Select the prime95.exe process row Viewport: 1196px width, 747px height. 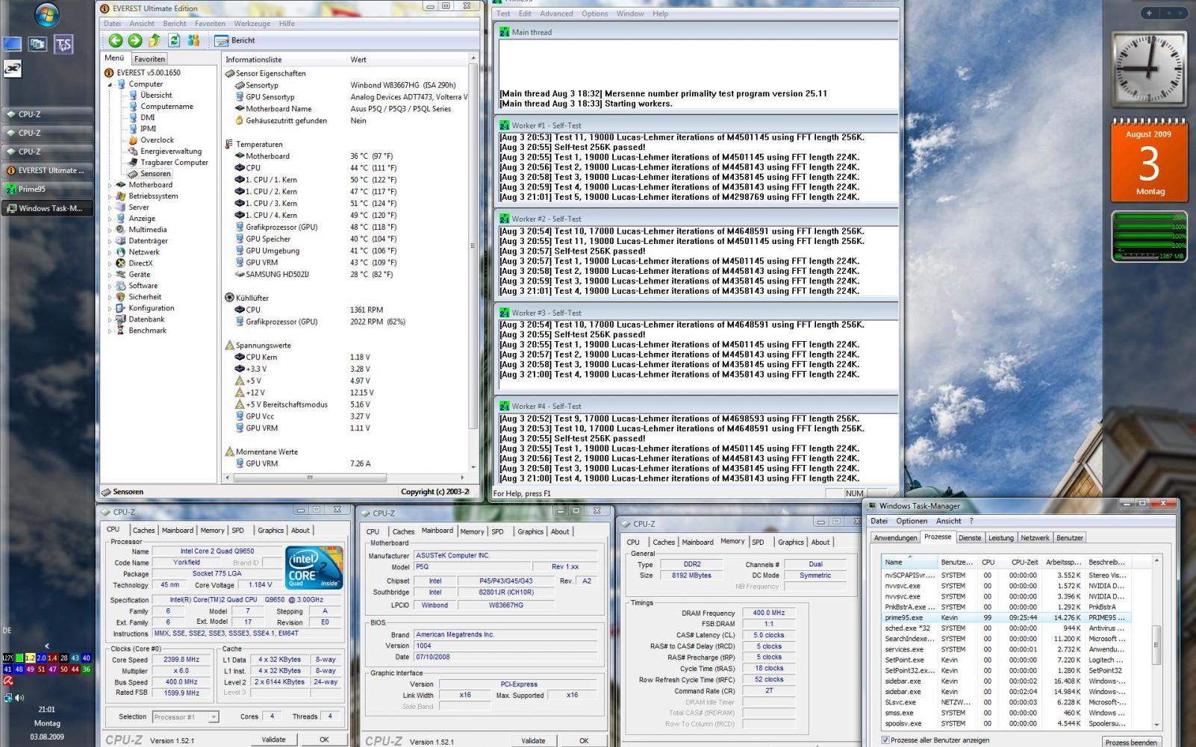click(x=1006, y=618)
